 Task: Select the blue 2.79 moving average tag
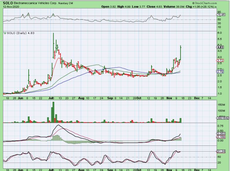(x=220, y=72)
